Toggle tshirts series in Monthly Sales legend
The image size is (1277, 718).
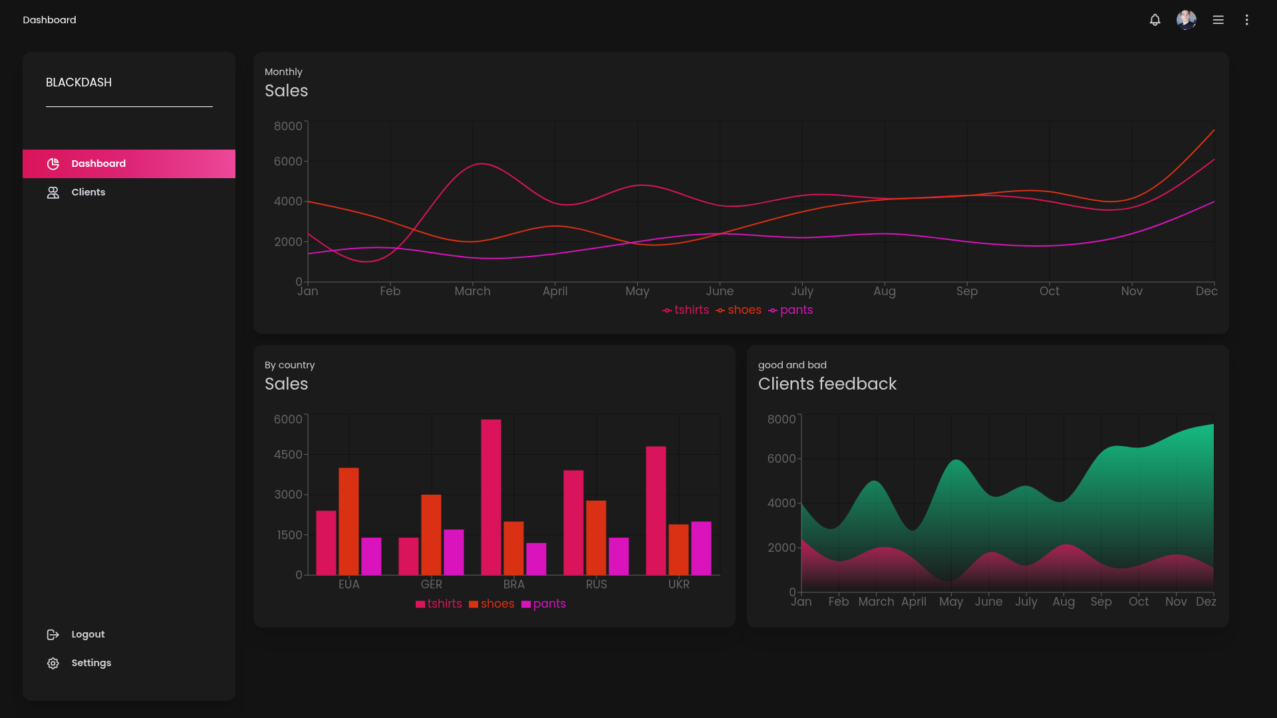(x=686, y=310)
